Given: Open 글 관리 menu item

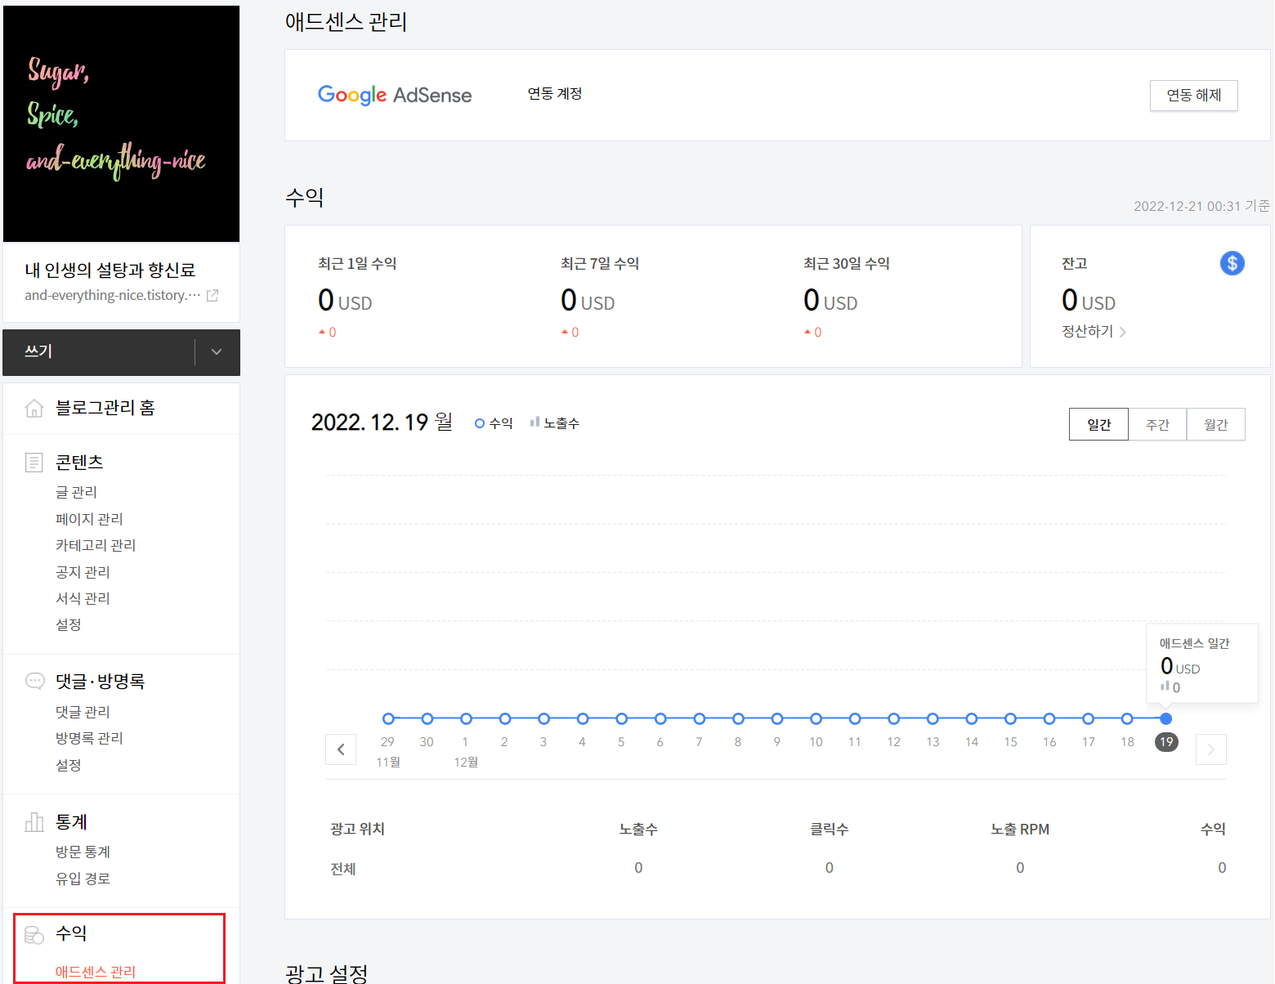Looking at the screenshot, I should point(76,492).
